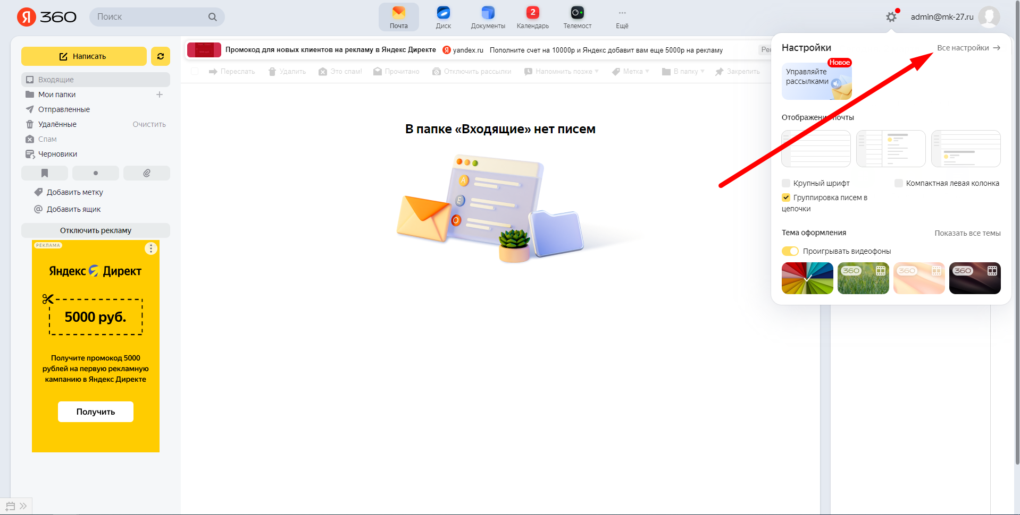Filter by attachments paperclip icon
Viewport: 1020px width, 515px height.
pos(146,173)
